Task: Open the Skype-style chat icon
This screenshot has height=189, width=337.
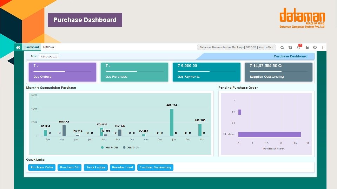Action: [x=290, y=47]
